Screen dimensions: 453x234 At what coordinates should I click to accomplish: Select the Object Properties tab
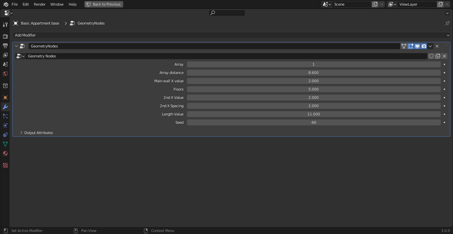[5, 98]
